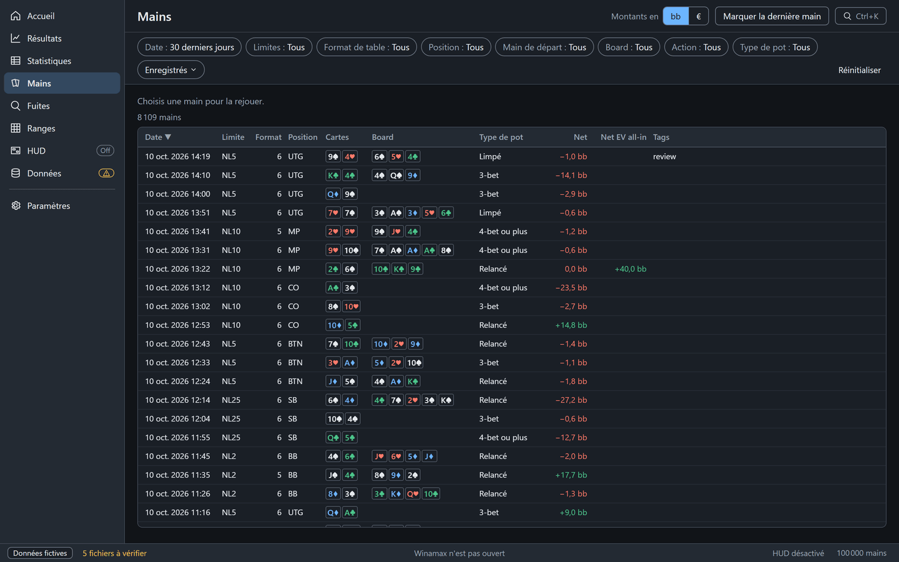The width and height of the screenshot is (899, 562).
Task: Go to the Résultats section
Action: pyautogui.click(x=62, y=38)
